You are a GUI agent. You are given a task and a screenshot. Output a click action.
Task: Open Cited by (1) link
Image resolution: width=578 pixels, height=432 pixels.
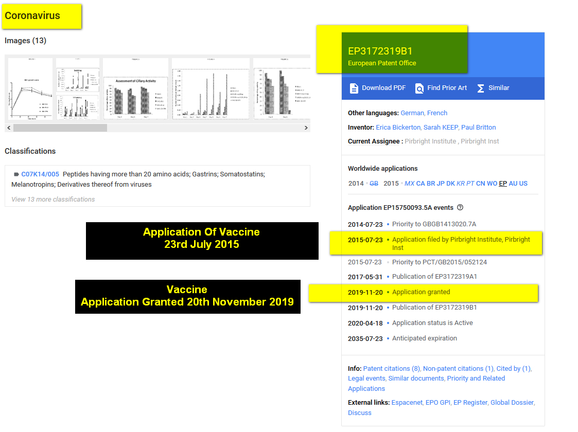(514, 369)
